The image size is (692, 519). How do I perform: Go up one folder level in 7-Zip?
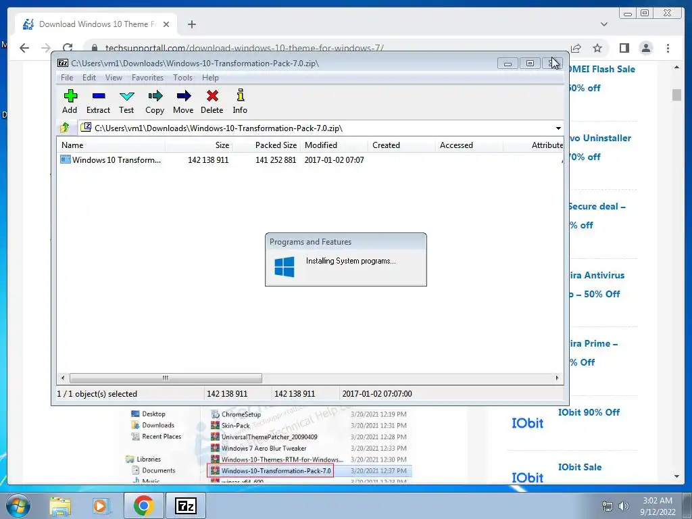65,128
